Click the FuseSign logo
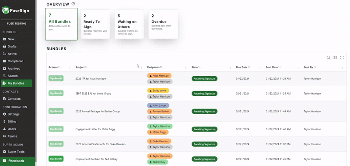Viewport: 350px width, 166px height. click(16, 10)
